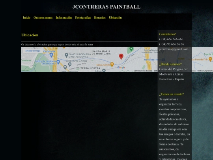Click the Combinaciones de teclas map link

[x=143, y=71]
